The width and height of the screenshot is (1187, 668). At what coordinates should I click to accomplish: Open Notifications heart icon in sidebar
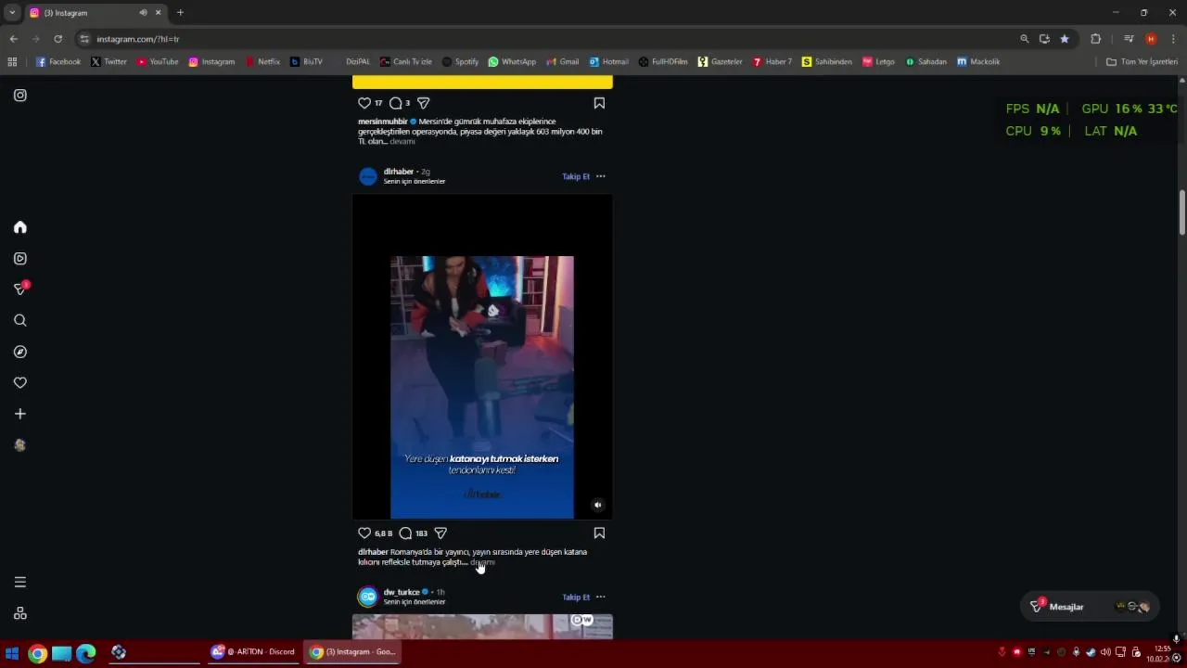[20, 382]
